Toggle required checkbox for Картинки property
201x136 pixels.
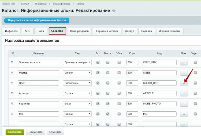(x=119, y=104)
